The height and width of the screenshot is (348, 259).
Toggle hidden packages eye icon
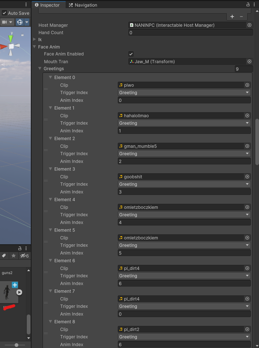click(x=24, y=256)
